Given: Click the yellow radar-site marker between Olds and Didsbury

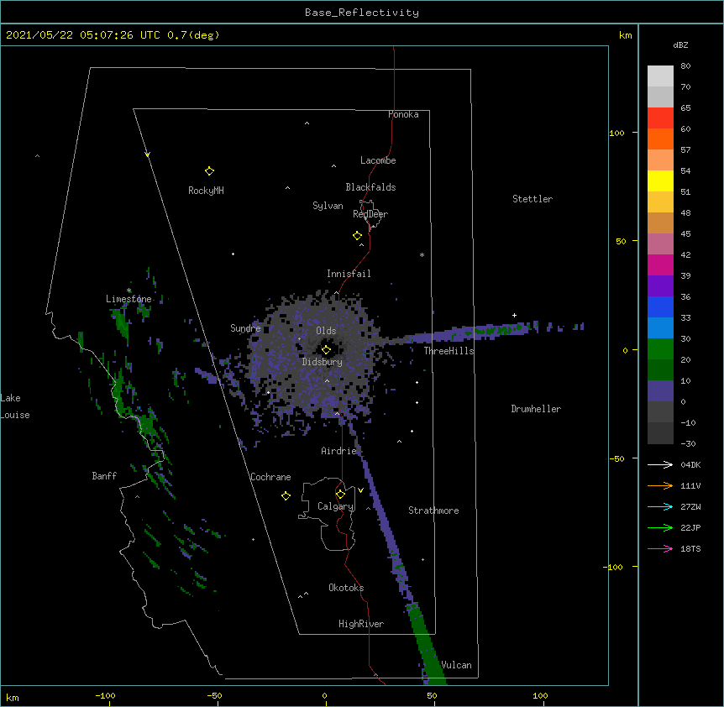Looking at the screenshot, I should (x=326, y=349).
